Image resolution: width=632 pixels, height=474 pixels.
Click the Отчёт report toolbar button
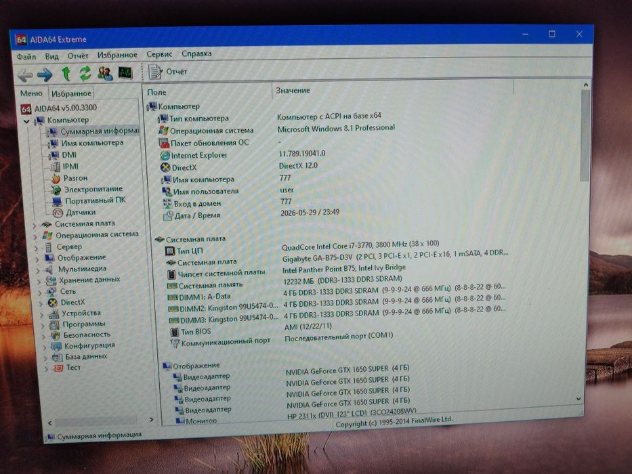168,72
